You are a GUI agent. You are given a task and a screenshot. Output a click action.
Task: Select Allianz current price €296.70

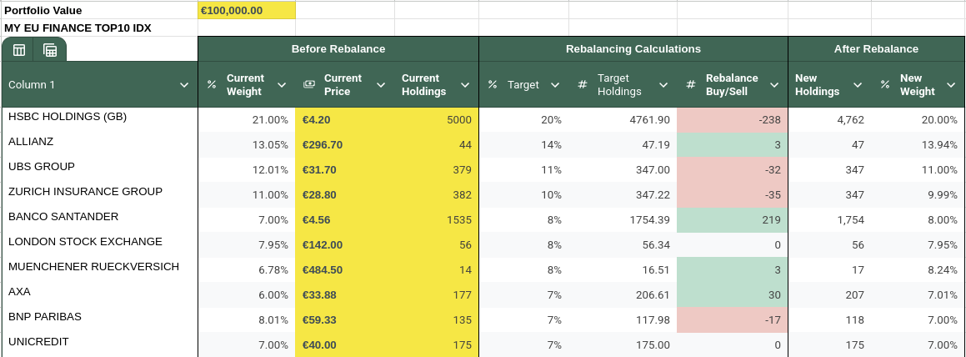345,145
